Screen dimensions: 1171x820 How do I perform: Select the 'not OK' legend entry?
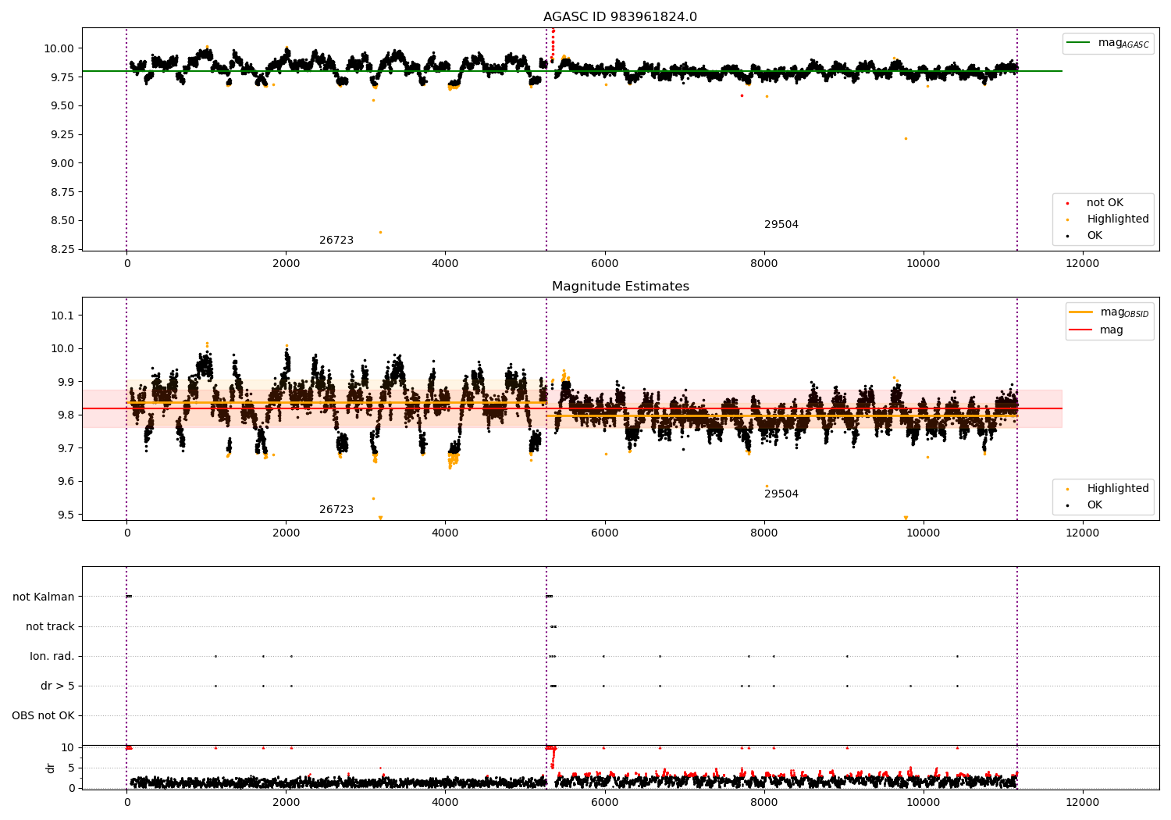point(1105,202)
